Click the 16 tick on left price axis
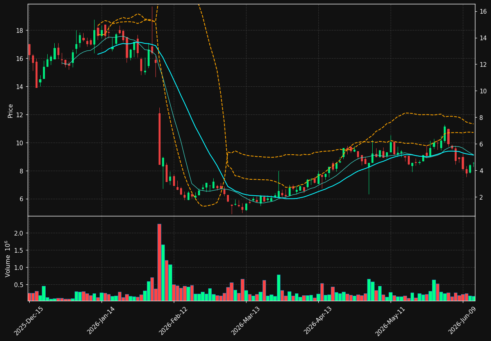The width and height of the screenshot is (491, 341). [20, 59]
